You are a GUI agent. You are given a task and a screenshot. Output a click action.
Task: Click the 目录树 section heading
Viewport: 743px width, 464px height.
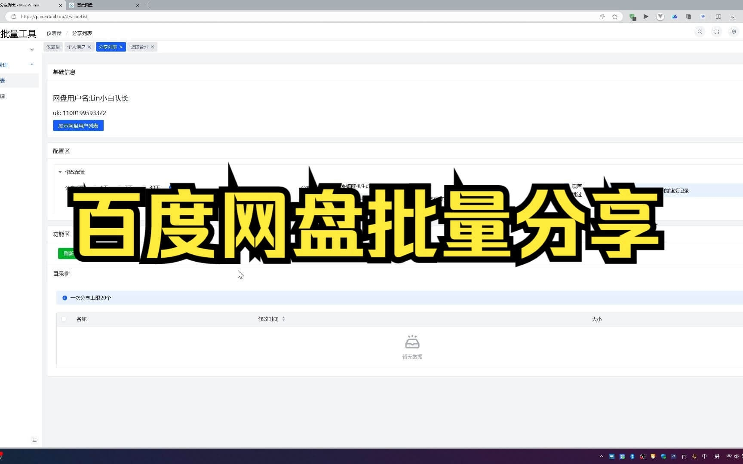(61, 274)
